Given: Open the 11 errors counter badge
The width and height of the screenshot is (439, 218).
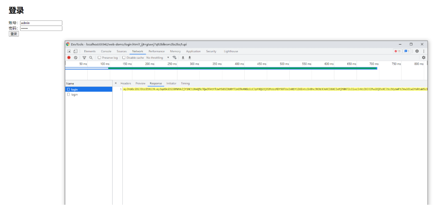Looking at the screenshot, I should (x=397, y=51).
